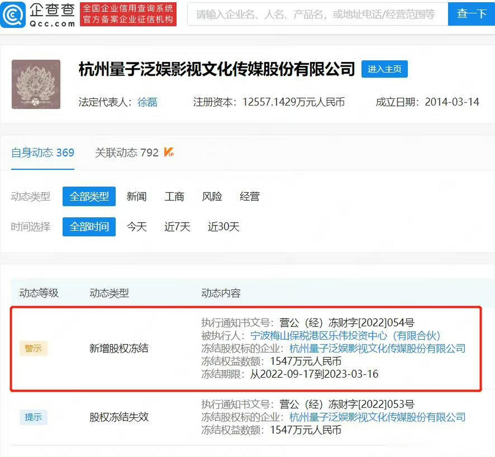Screen dimensions: 495x457
Task: Open the company lotus logo thumbnail
Action: click(36, 84)
